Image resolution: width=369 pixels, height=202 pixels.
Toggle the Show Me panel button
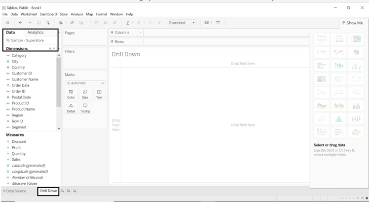click(x=352, y=23)
